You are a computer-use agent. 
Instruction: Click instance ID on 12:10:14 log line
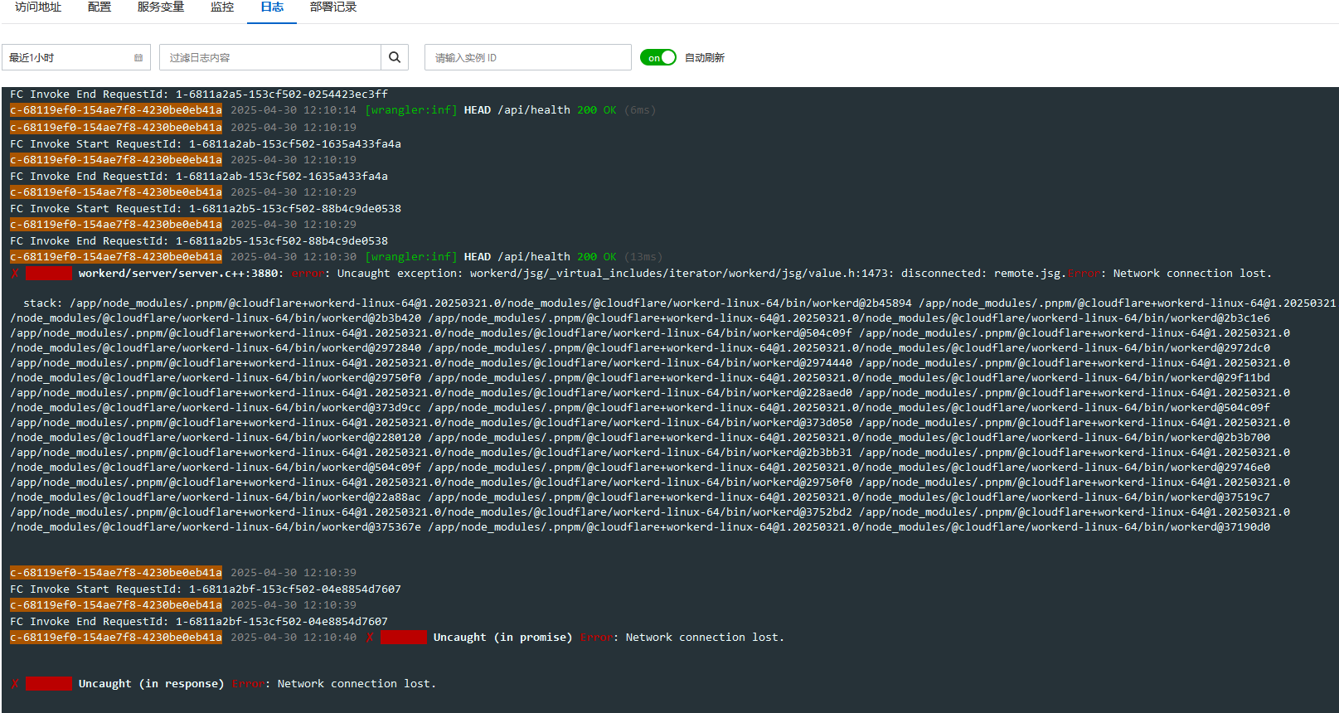(116, 110)
